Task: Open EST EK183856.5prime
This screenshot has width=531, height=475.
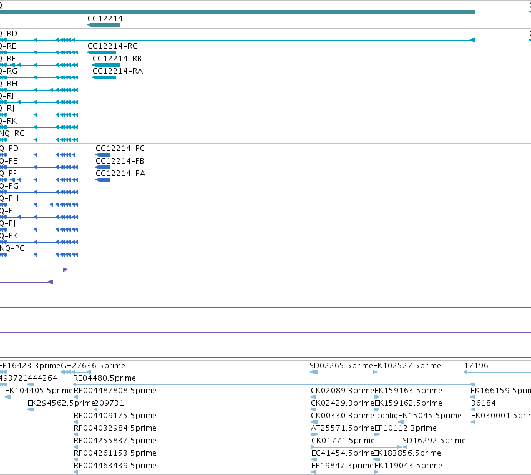Action: coord(407,453)
